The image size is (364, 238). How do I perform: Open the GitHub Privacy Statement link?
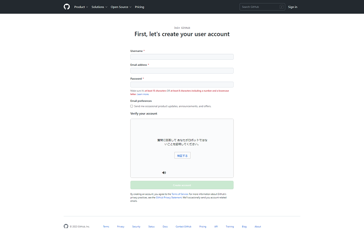tap(168, 197)
